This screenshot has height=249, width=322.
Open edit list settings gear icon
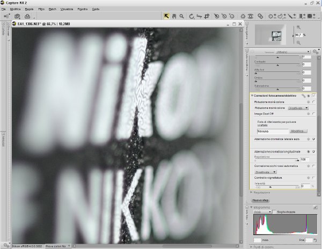(x=315, y=52)
